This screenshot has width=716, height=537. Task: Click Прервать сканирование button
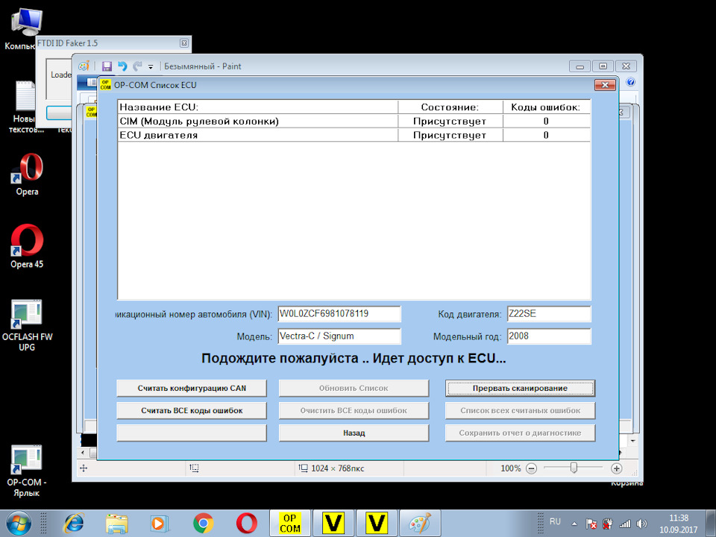click(520, 388)
